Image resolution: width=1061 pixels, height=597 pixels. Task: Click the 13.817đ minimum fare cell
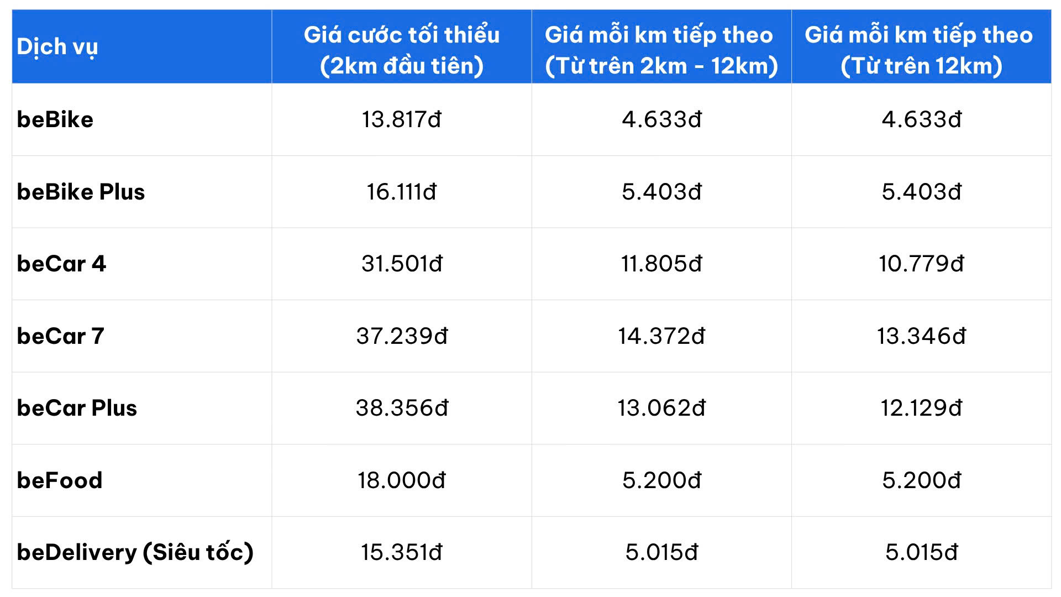coord(402,119)
